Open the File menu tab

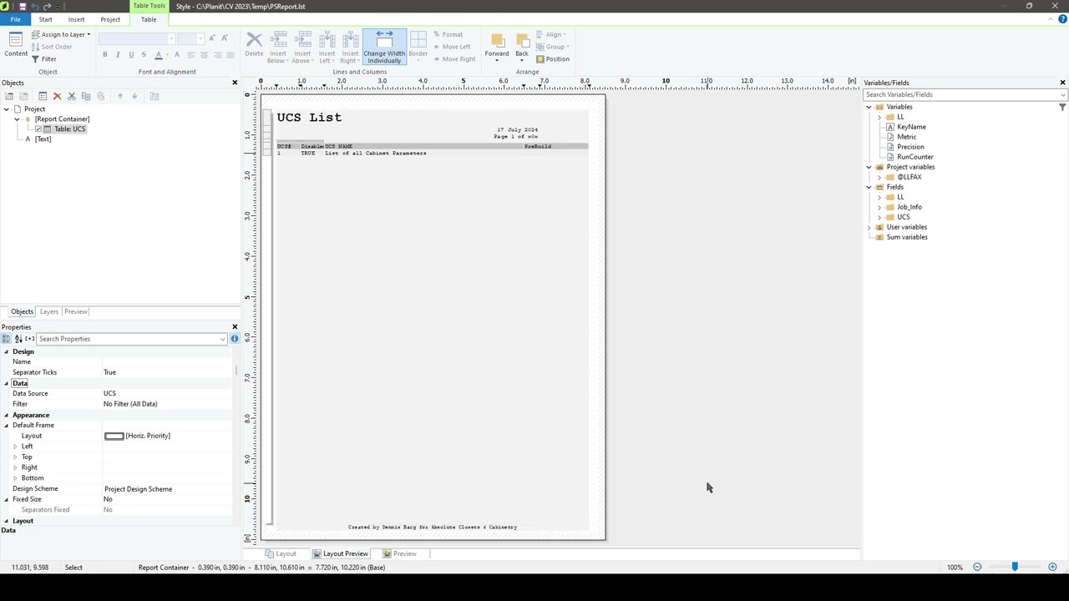(x=15, y=19)
